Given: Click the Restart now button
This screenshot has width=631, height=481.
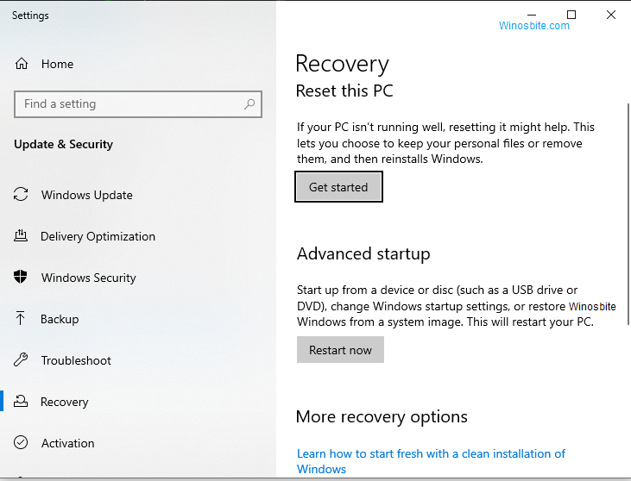Looking at the screenshot, I should click(x=340, y=350).
